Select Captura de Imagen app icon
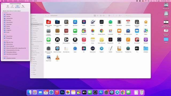The height and width of the screenshot is (96, 171). (x=137, y=22)
